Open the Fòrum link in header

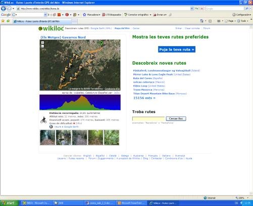(207, 28)
